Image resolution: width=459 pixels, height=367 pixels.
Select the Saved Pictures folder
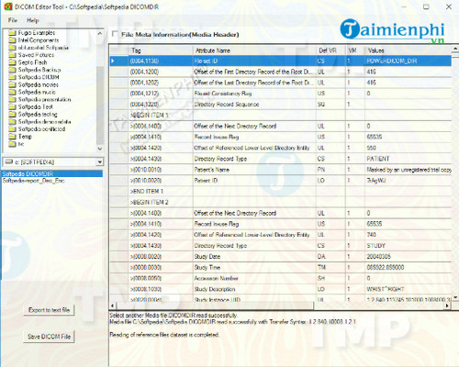click(31, 55)
